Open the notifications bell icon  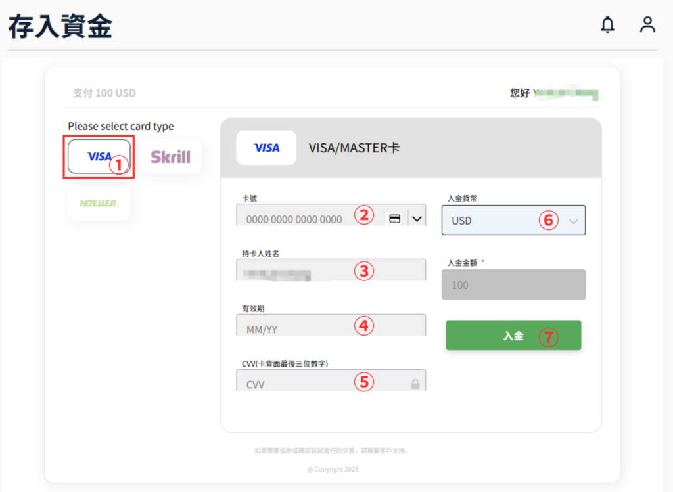(608, 24)
